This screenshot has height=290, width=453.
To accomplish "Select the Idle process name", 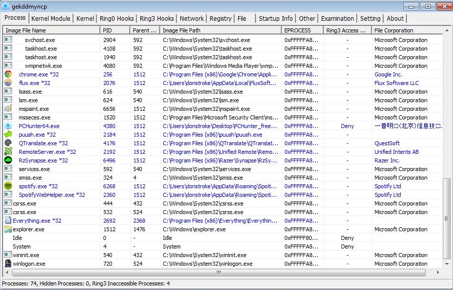I will (x=17, y=238).
